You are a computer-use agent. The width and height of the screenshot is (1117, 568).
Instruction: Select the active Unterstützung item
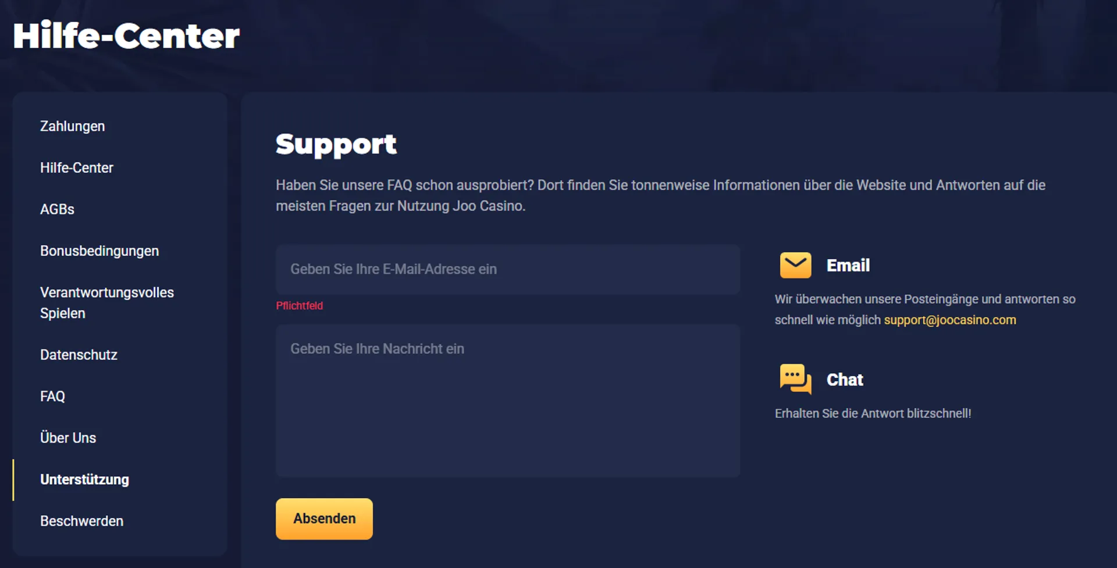coord(84,480)
